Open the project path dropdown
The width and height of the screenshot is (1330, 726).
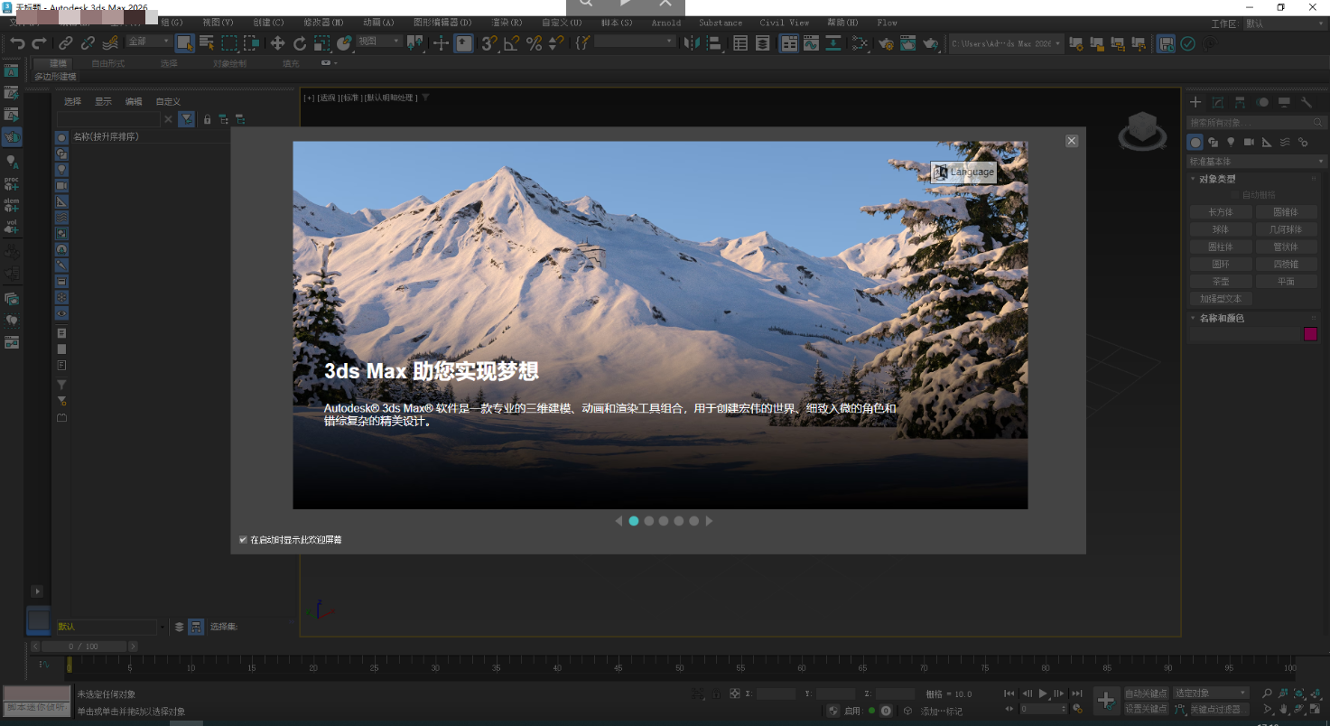coord(1006,42)
